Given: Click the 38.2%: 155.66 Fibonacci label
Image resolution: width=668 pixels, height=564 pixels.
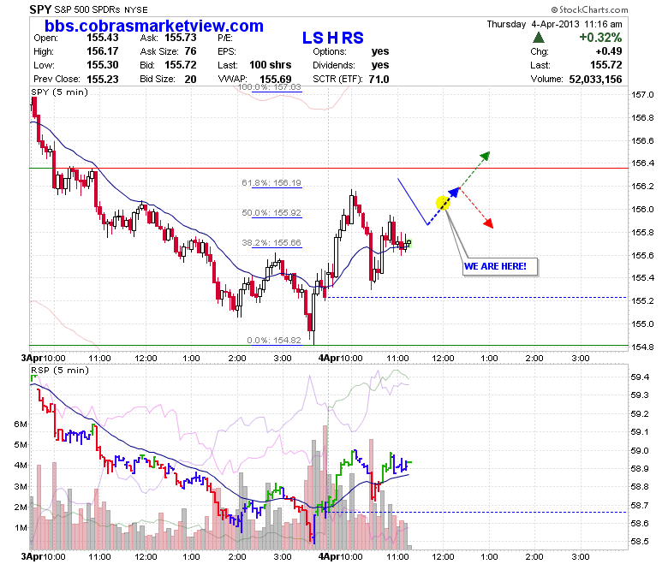Looking at the screenshot, I should tap(271, 242).
